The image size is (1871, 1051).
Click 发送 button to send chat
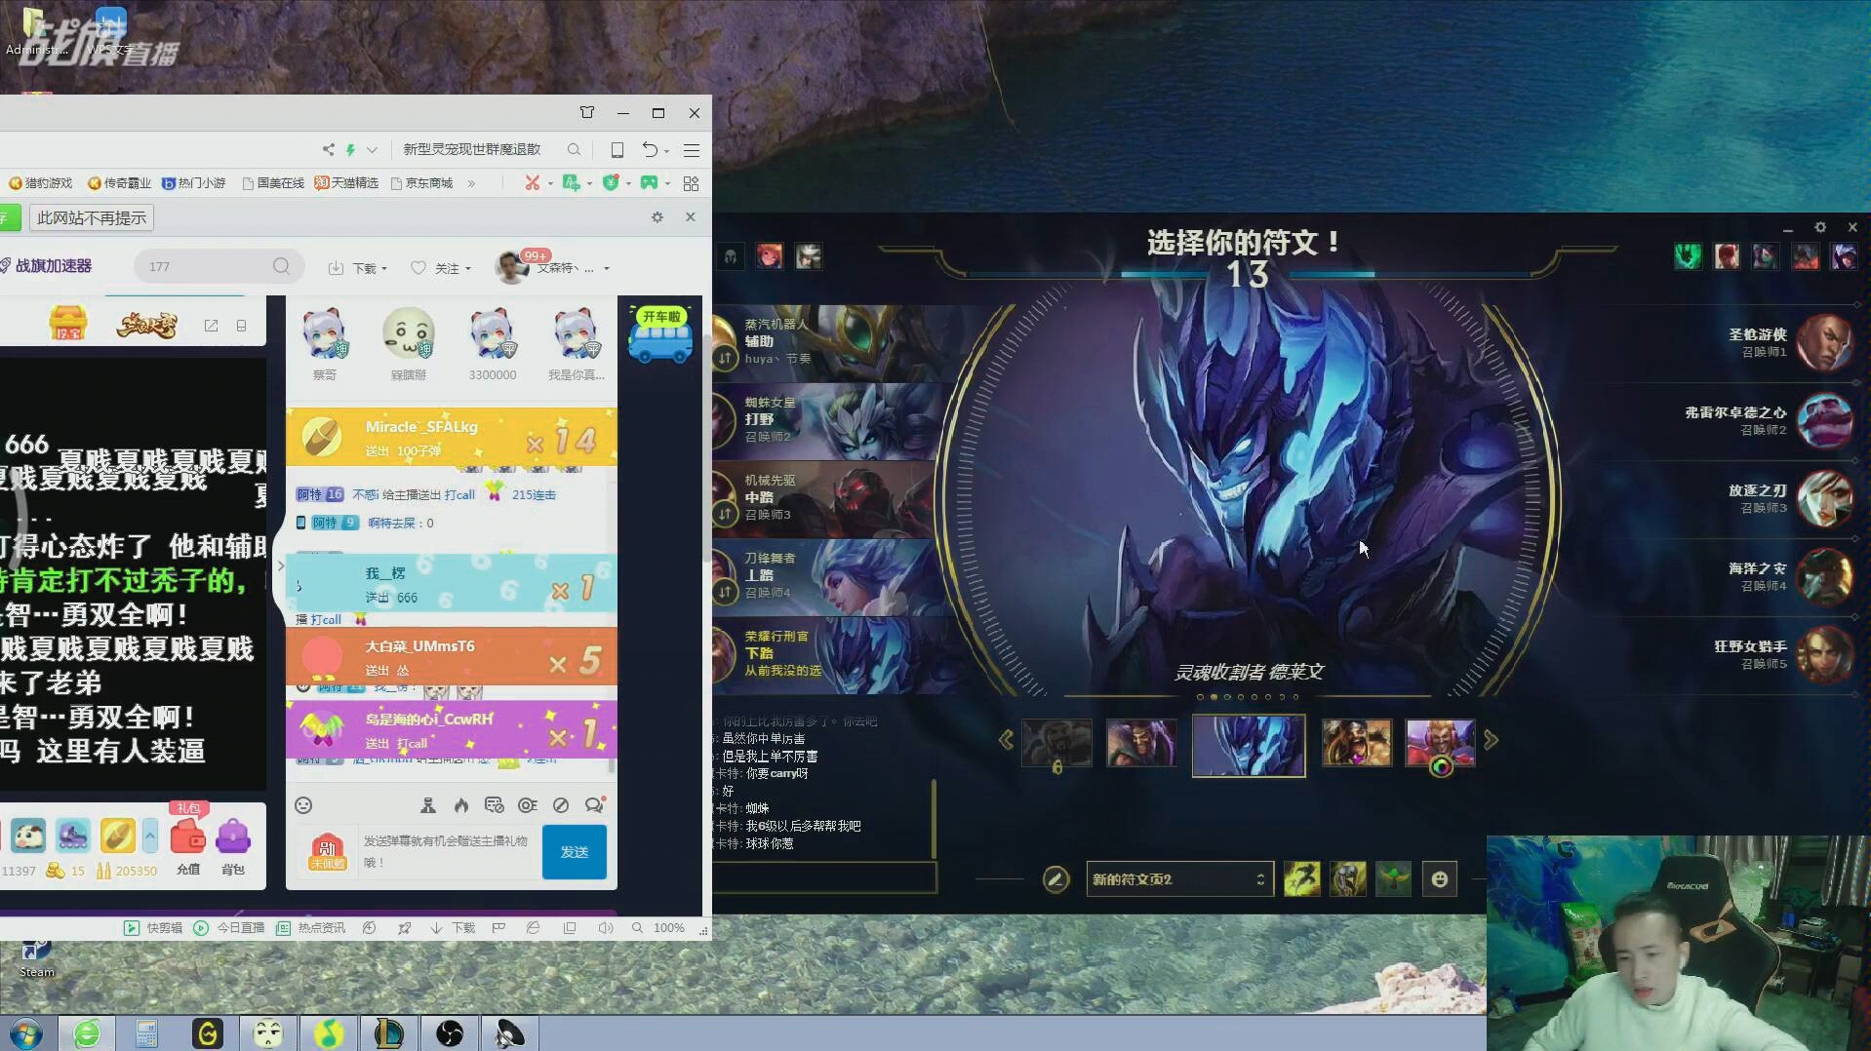point(574,852)
